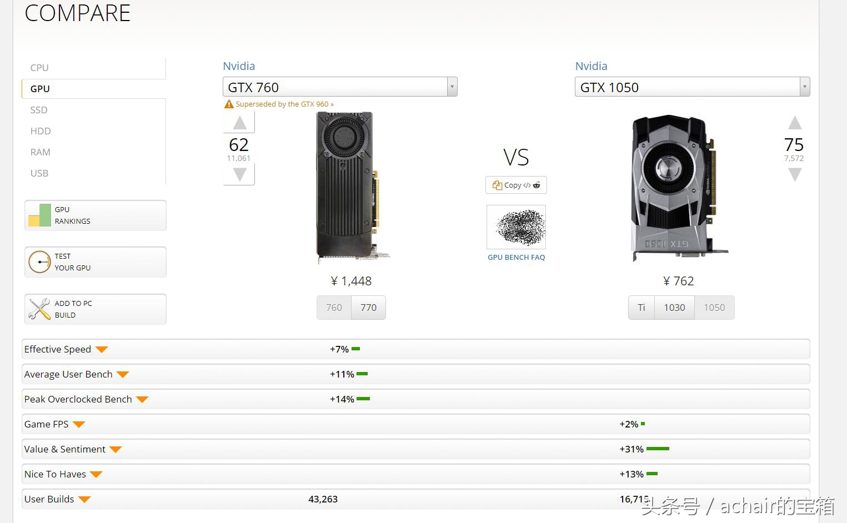Screen dimensions: 847x523
Task: Open the GPU Bench FAQ link
Action: click(x=516, y=257)
